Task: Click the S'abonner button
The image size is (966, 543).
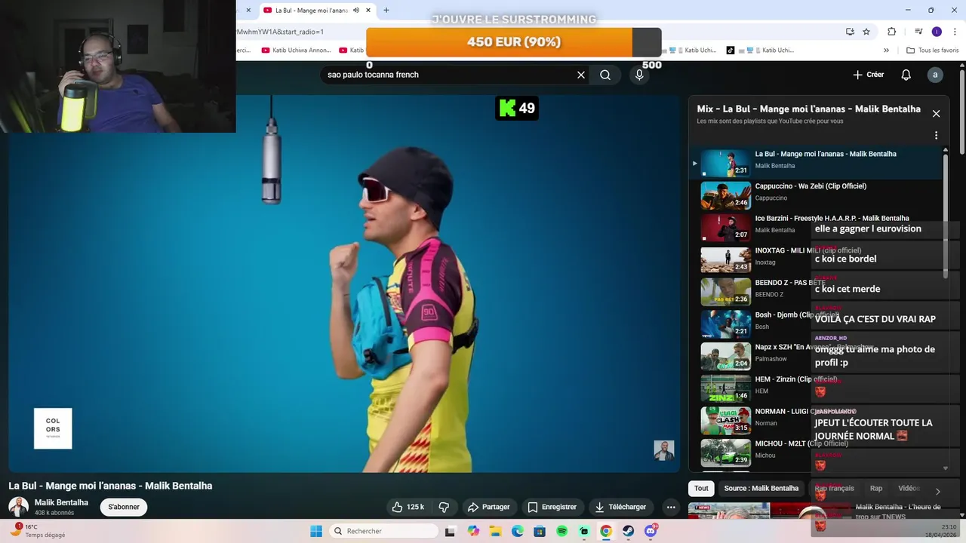Action: point(124,507)
